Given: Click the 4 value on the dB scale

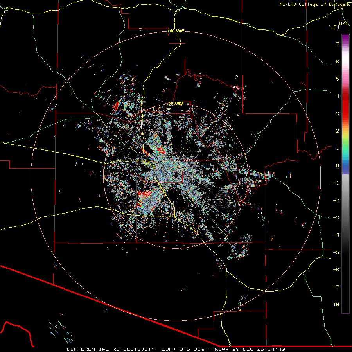Looking at the screenshot, I should (338, 96).
